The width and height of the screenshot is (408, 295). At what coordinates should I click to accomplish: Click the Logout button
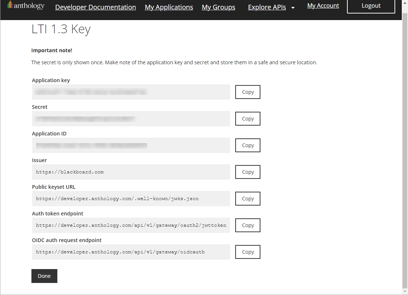pos(371,5)
